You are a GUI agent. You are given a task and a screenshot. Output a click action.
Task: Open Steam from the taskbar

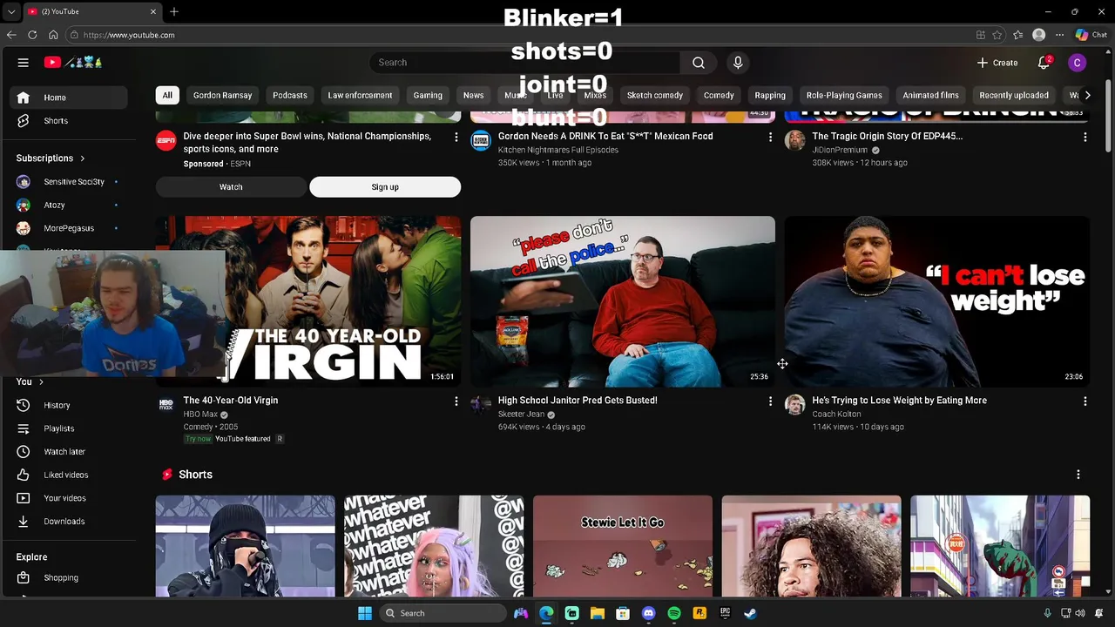751,613
